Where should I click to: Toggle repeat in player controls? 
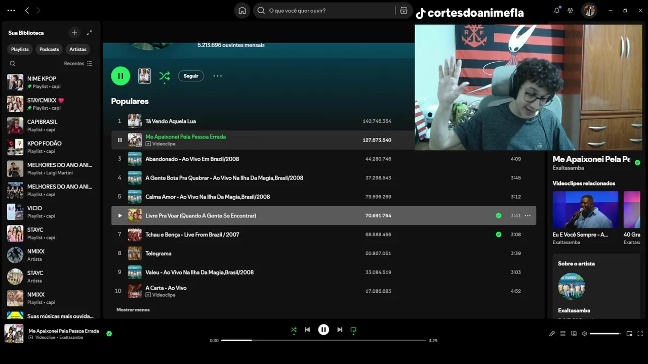point(353,330)
